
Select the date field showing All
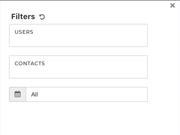pyautogui.click(x=87, y=94)
